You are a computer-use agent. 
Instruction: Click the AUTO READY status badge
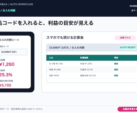point(128,47)
